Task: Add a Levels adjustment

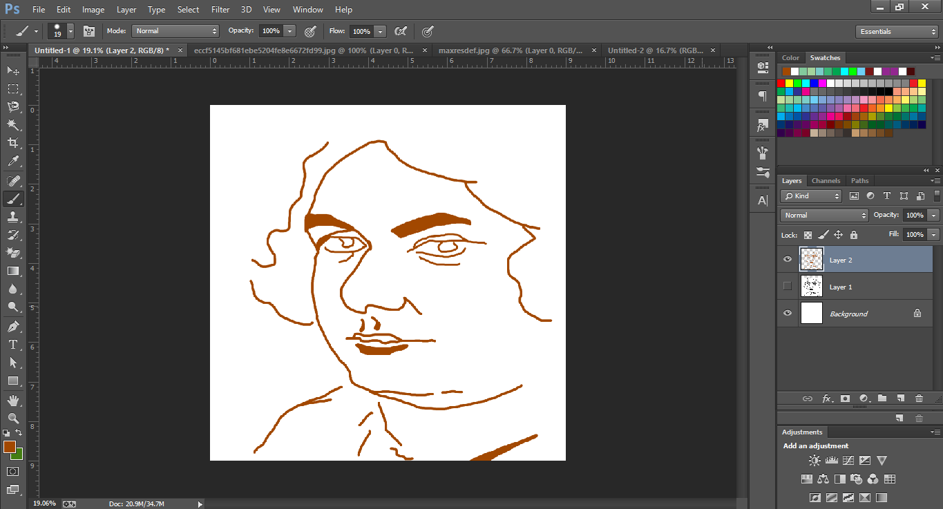Action: click(x=831, y=461)
